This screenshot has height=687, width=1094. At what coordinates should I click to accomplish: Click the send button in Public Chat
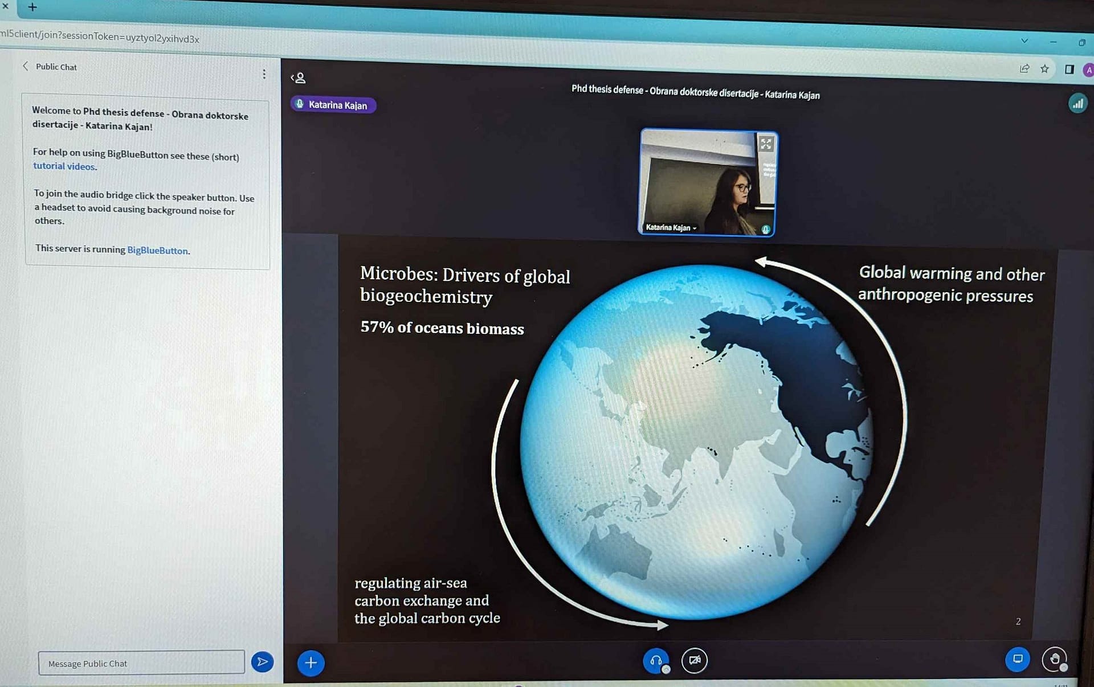coord(262,663)
